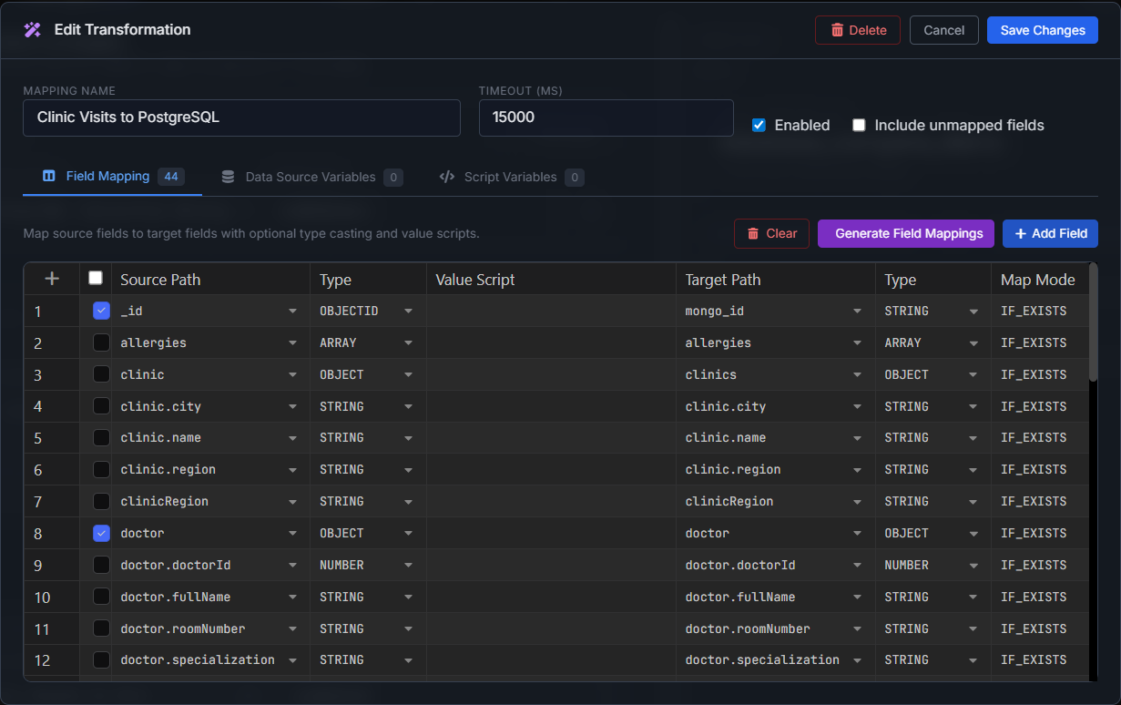1121x705 pixels.
Task: Open clinic.region source type dropdown
Action: click(408, 470)
